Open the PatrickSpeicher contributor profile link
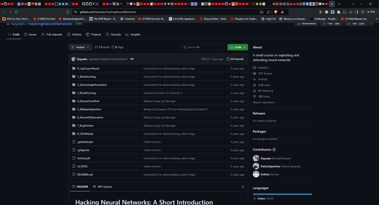Image resolution: width=379 pixels, height=205 pixels. [270, 166]
